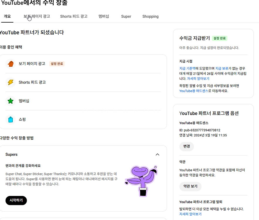This screenshot has height=220, width=259.
Task: Open the 보기 페이지 광고 tab
Action: [37, 16]
